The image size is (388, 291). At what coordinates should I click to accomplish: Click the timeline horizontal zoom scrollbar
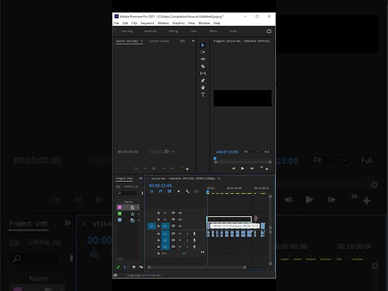pos(196,267)
